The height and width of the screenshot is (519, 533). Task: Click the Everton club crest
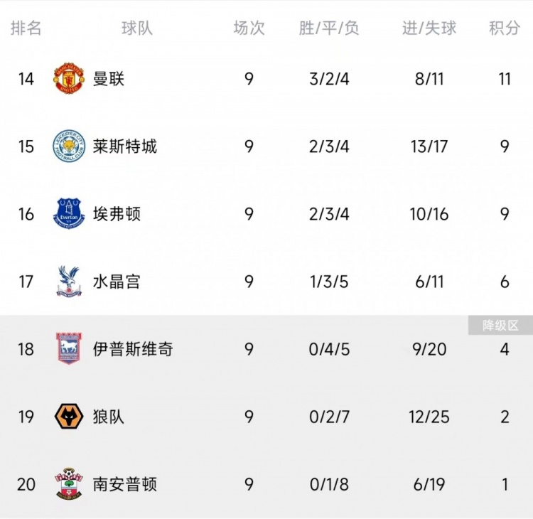(x=69, y=213)
